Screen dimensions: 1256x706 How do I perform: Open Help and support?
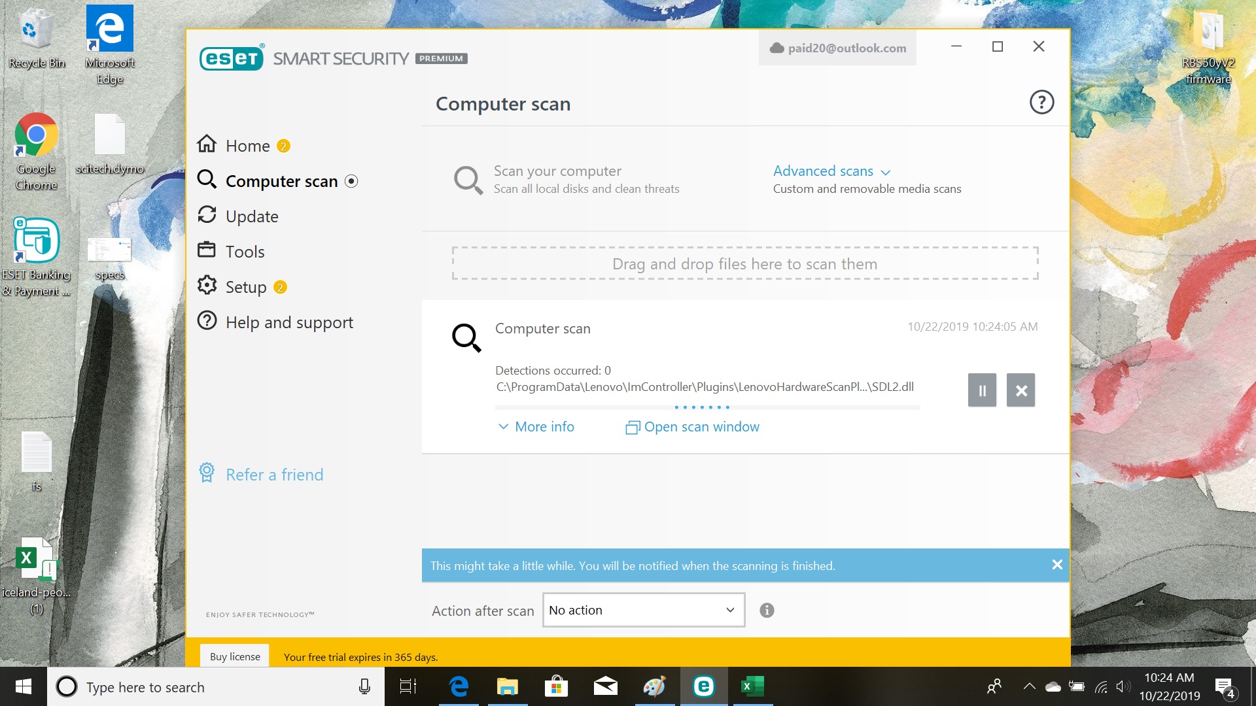[275, 322]
